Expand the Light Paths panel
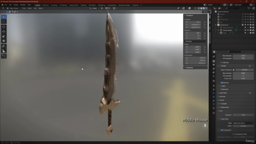The height and width of the screenshot is (144, 256). pos(223,93)
